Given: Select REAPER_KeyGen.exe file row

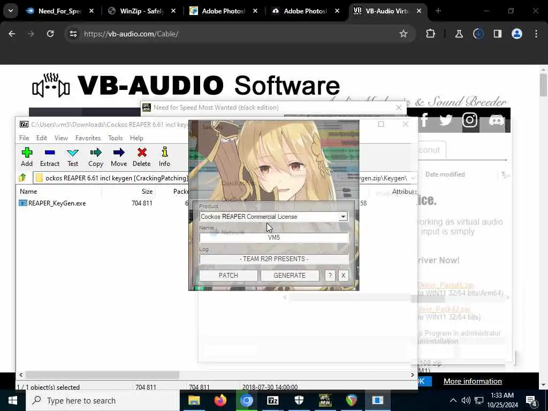Looking at the screenshot, I should pyautogui.click(x=103, y=203).
